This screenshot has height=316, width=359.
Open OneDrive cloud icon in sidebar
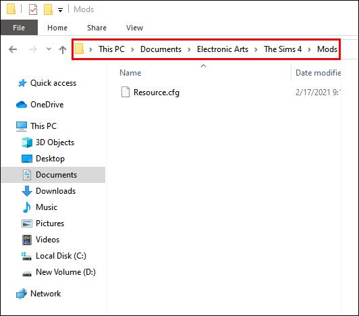pos(22,105)
